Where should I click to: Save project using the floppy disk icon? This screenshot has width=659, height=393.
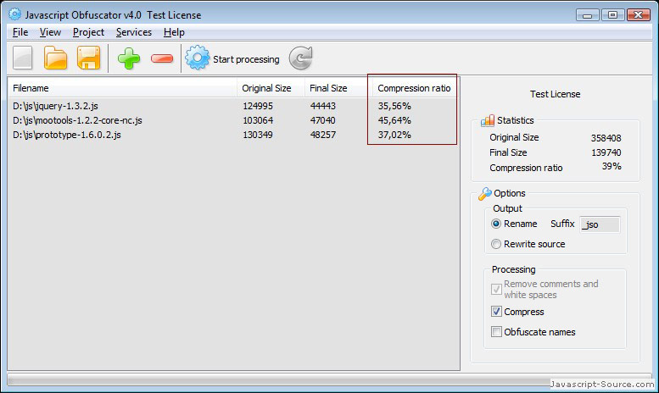[x=89, y=58]
